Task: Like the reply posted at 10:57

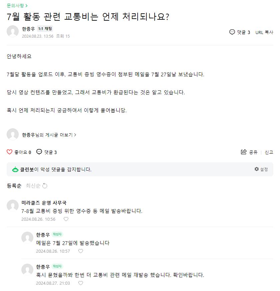Action: coord(81,251)
